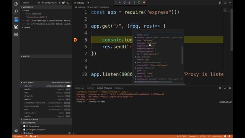Start debugging with the green play button
Screen dimensions: 245x138
(39, 3)
